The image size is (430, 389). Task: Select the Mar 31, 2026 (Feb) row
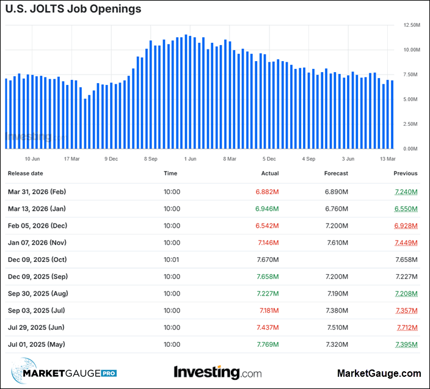click(37, 192)
